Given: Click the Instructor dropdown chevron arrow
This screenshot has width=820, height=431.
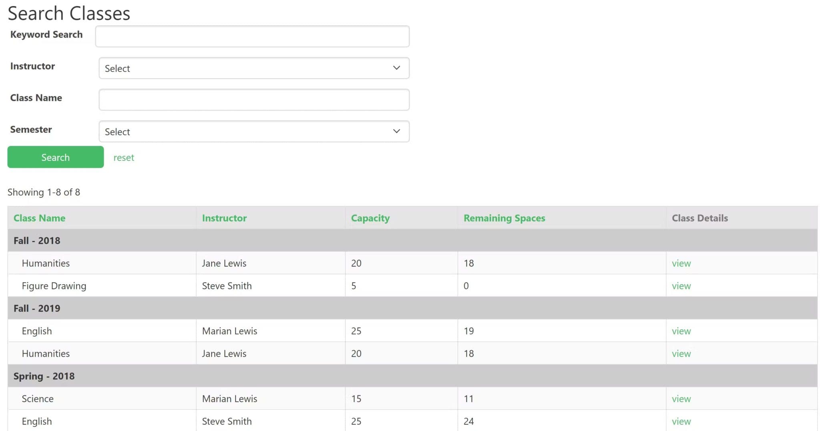Looking at the screenshot, I should pyautogui.click(x=396, y=68).
